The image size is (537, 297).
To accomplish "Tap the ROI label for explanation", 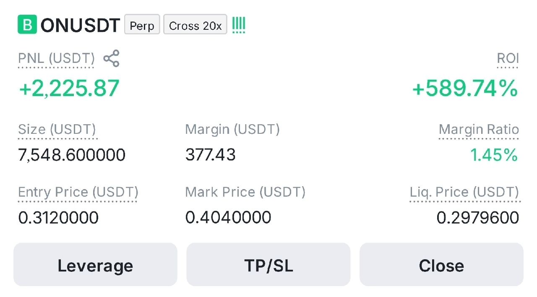I will [508, 58].
